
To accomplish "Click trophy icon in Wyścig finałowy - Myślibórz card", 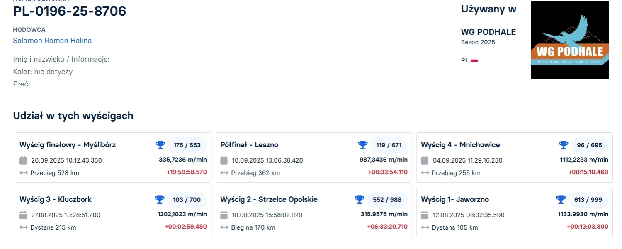I will click(x=160, y=145).
